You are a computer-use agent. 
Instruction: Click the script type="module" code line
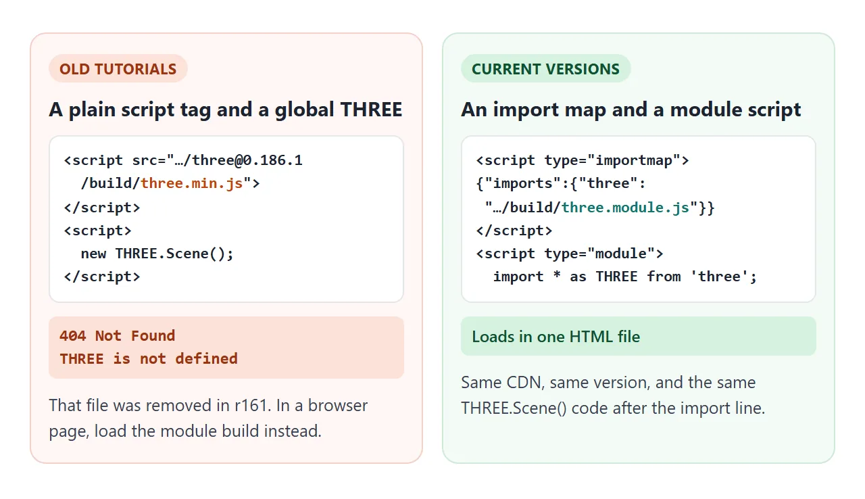click(570, 254)
